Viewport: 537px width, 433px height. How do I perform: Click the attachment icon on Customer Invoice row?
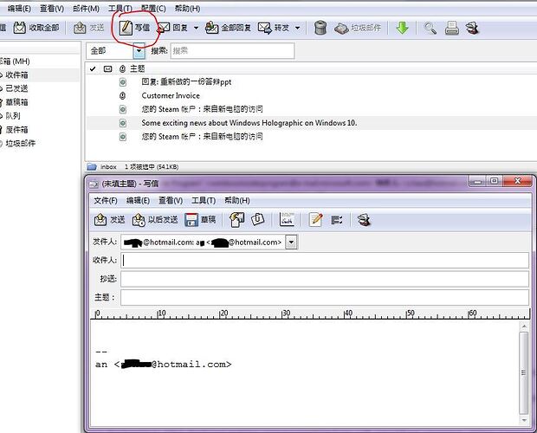click(x=122, y=95)
